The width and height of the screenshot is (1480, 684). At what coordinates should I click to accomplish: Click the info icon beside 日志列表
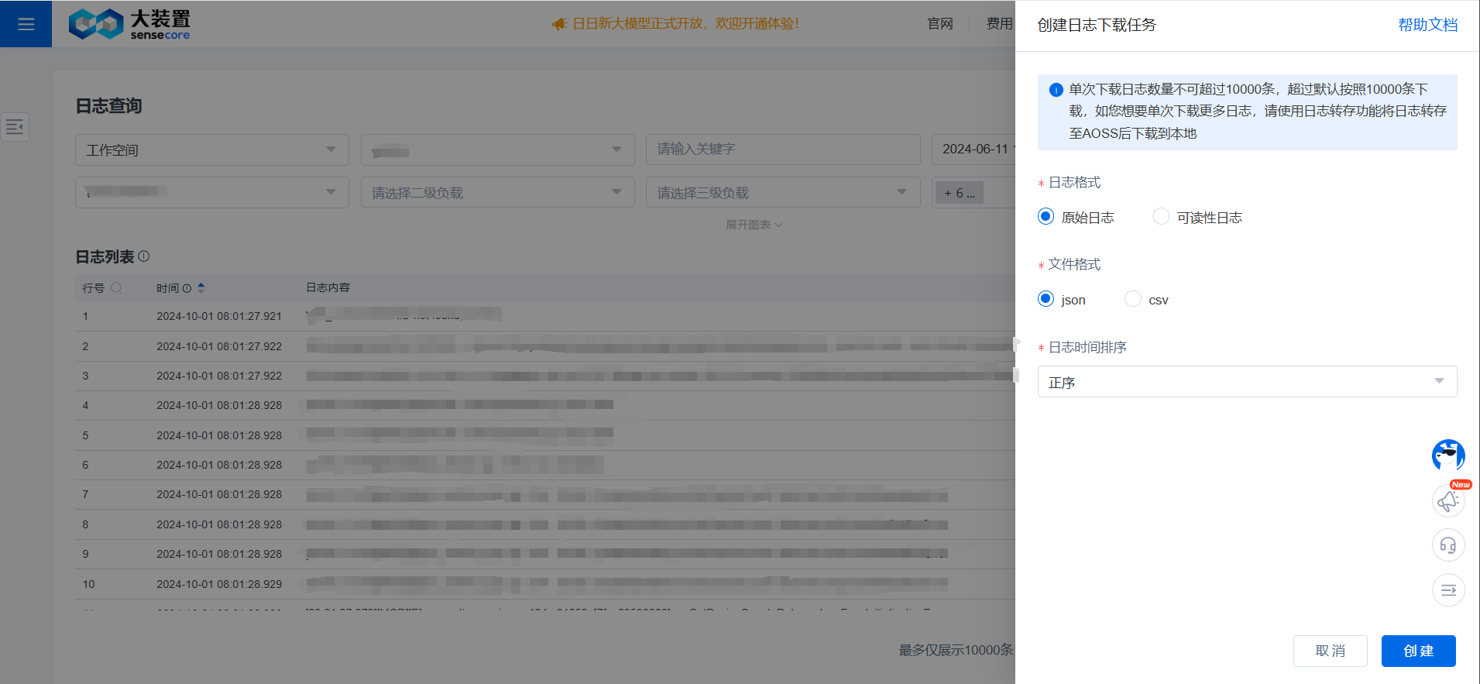[144, 256]
